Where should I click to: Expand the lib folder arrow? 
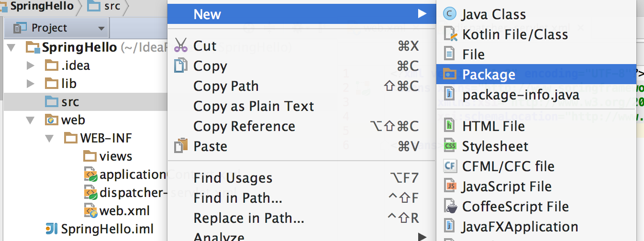[30, 84]
